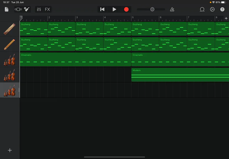This screenshot has width=229, height=159.
Task: Select first-track Guzheng region at bar 4
Action: tap(117, 29)
